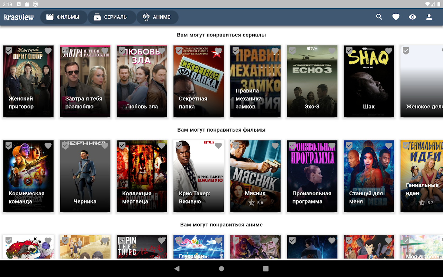Open favorites via top bar heart icon
The image size is (443, 277).
[x=396, y=17]
